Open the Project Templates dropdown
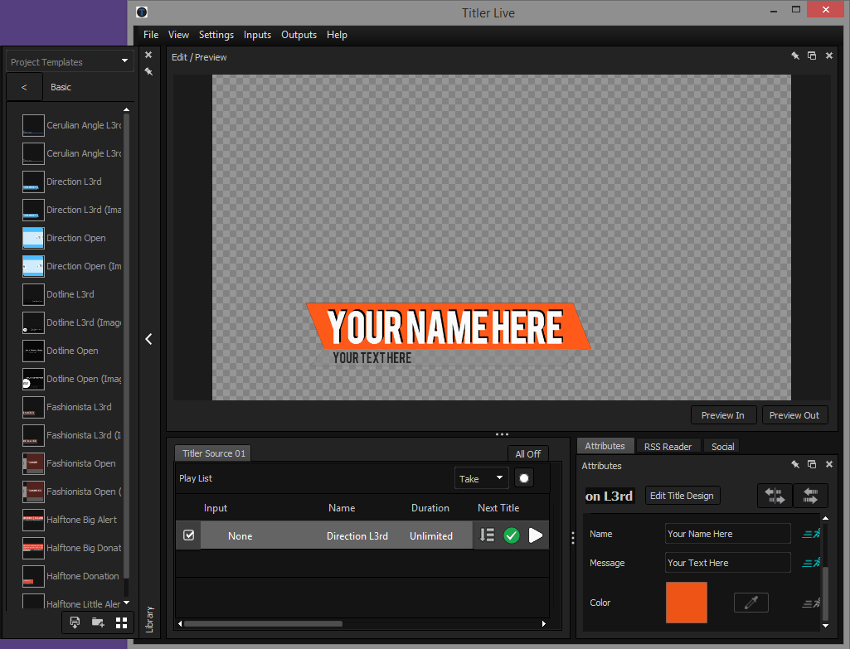The image size is (850, 649). click(70, 61)
